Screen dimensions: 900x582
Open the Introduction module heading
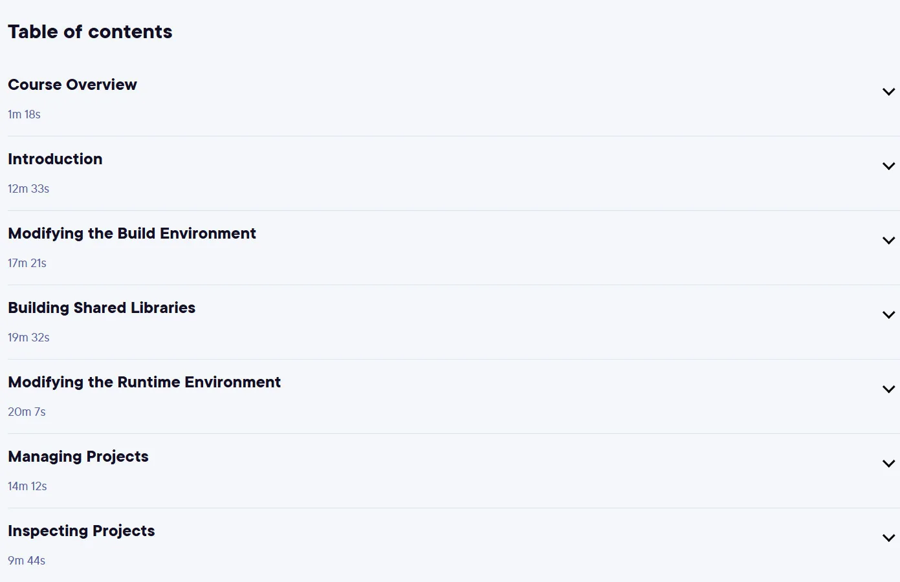55,159
